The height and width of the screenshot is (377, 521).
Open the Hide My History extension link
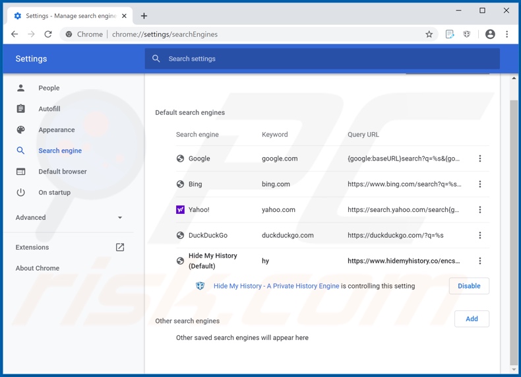pyautogui.click(x=276, y=286)
